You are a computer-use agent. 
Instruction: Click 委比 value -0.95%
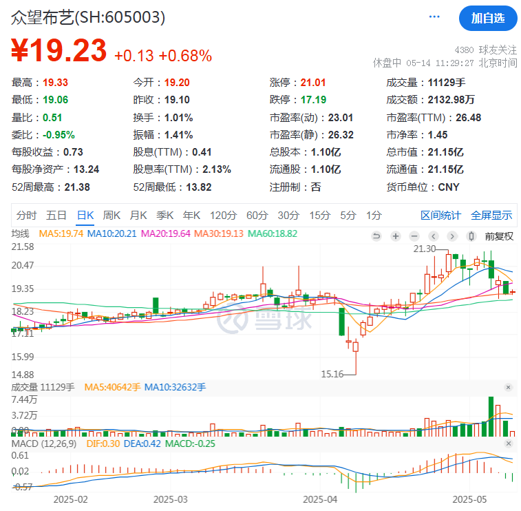(x=59, y=135)
